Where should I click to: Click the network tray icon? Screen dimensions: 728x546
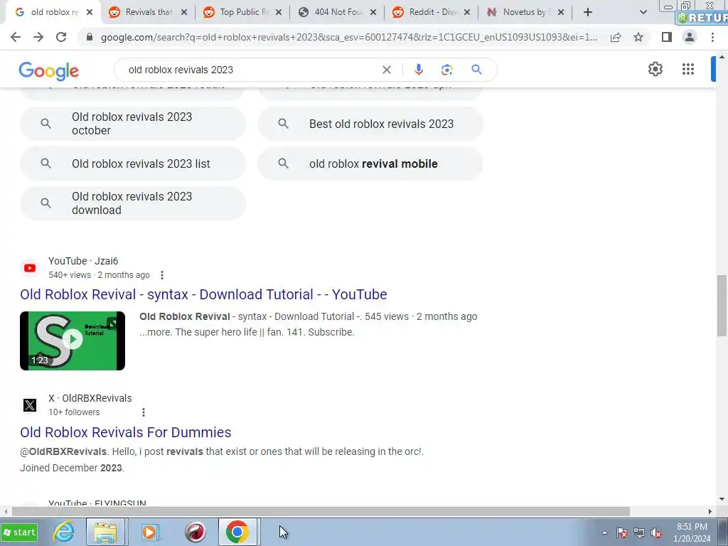click(639, 533)
